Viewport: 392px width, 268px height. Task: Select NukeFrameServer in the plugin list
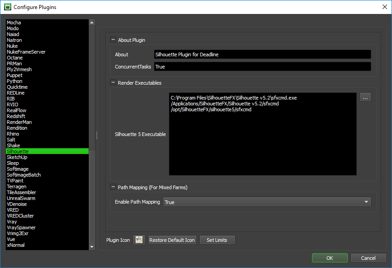[47, 52]
